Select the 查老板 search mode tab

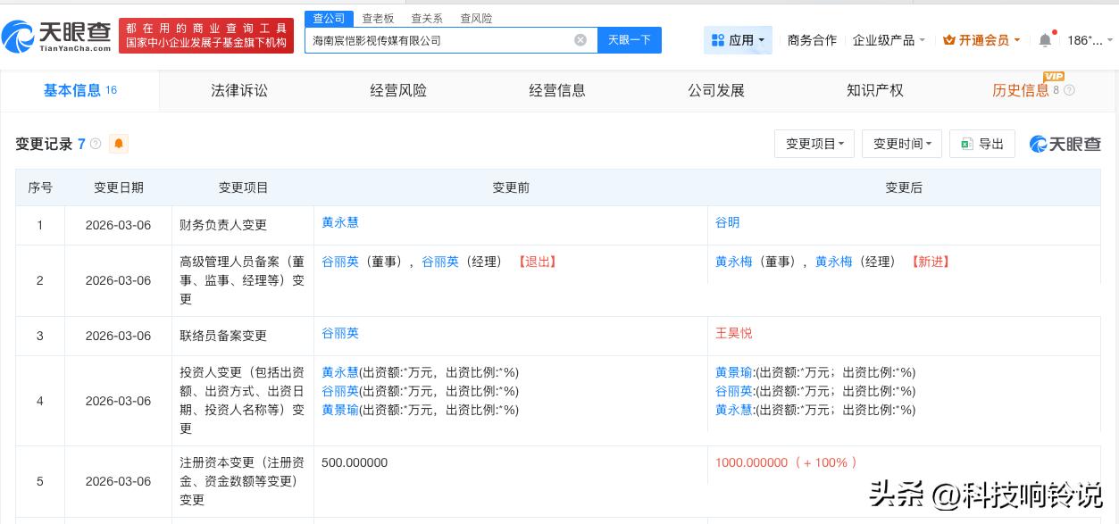pyautogui.click(x=377, y=18)
